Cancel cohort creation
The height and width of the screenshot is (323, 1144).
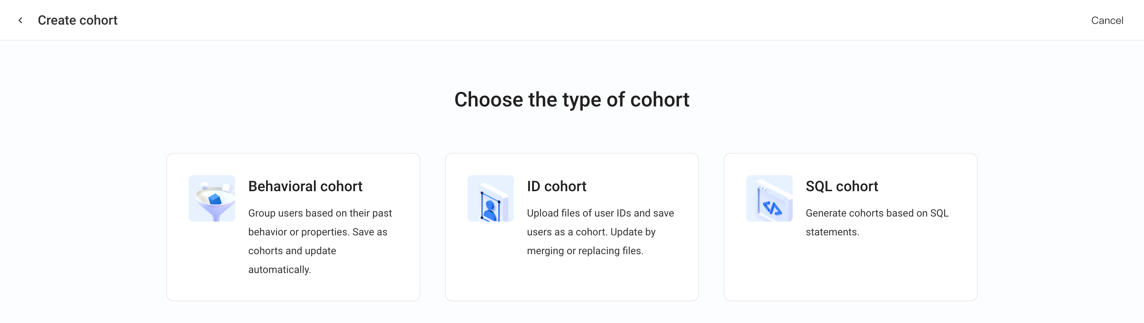click(1107, 20)
